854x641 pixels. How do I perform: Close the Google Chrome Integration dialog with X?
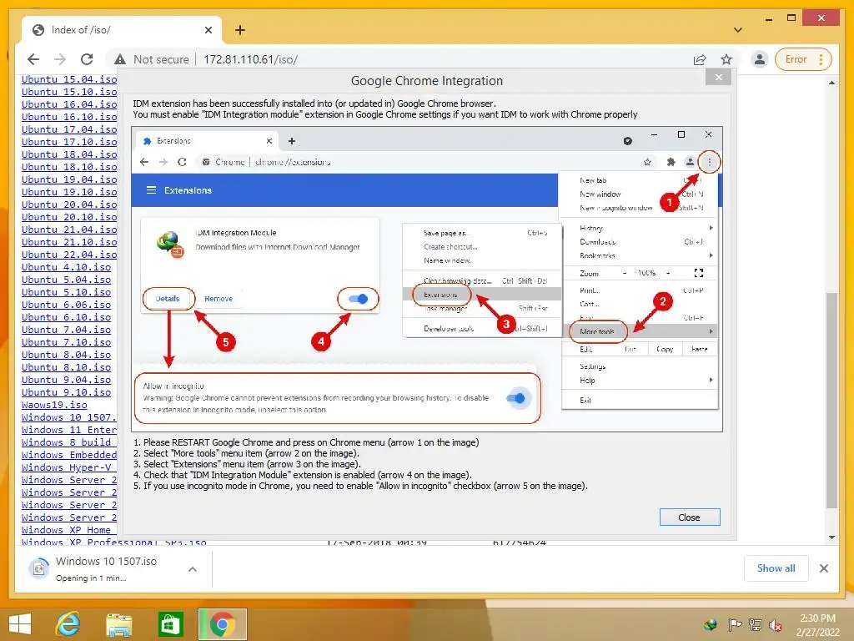[718, 78]
